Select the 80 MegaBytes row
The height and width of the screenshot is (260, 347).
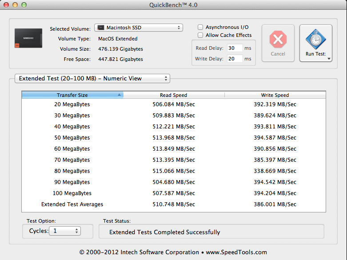174,171
